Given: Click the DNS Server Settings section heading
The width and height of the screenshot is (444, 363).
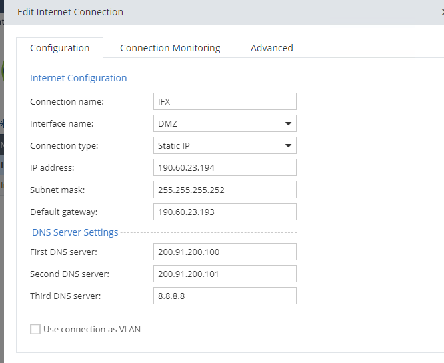Looking at the screenshot, I should click(x=75, y=232).
